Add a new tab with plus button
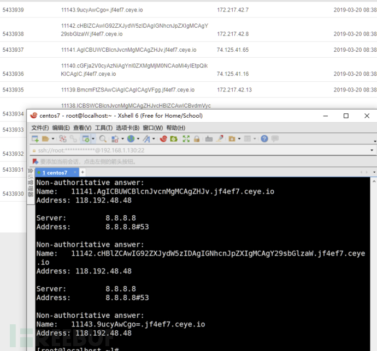 pos(83,172)
